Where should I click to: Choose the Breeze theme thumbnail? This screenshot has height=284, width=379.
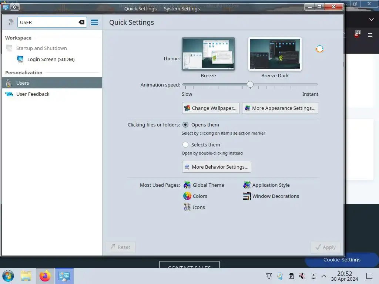[208, 54]
